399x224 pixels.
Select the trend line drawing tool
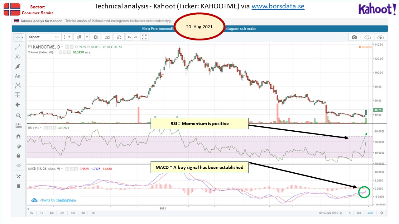click(x=18, y=47)
